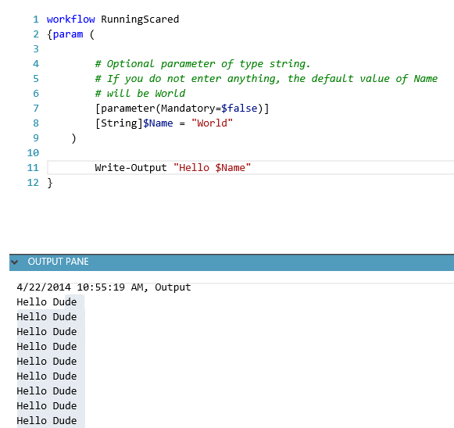Collapse the Output Pane chevron
Viewport: 454px width, 428px height.
(x=15, y=262)
